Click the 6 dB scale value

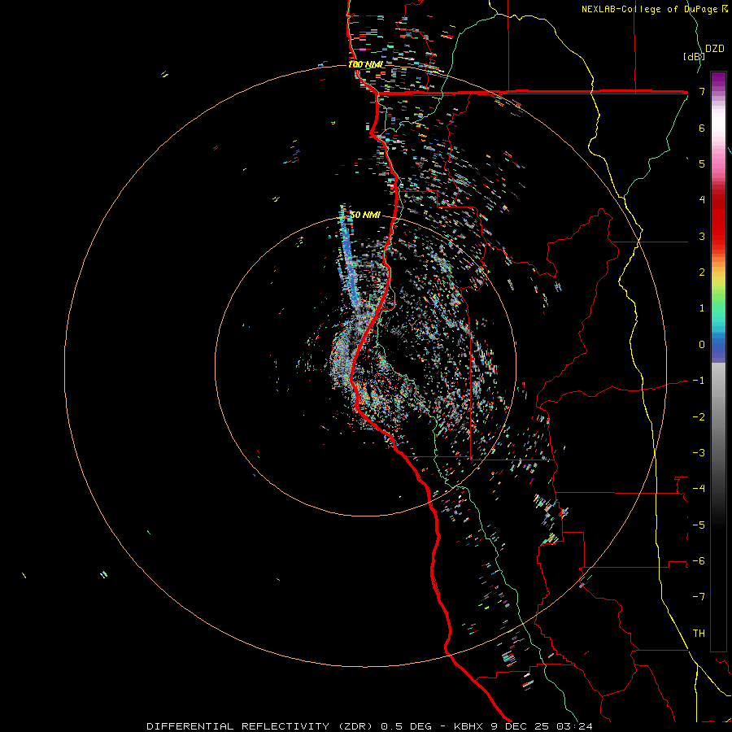click(702, 128)
